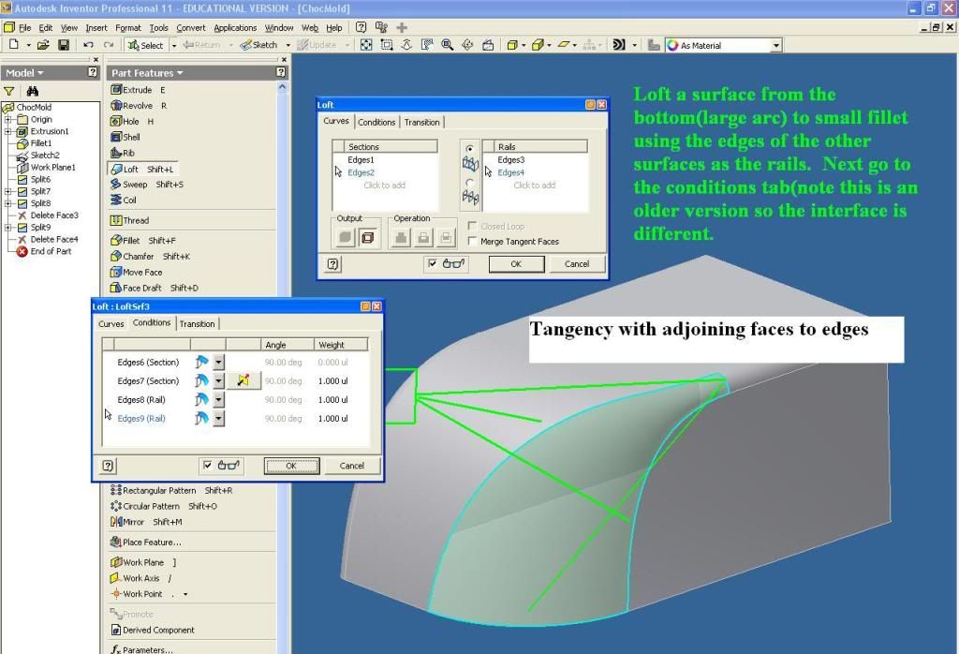Click the Revolve feature icon
Viewport: 959px width, 654px height.
coord(117,106)
